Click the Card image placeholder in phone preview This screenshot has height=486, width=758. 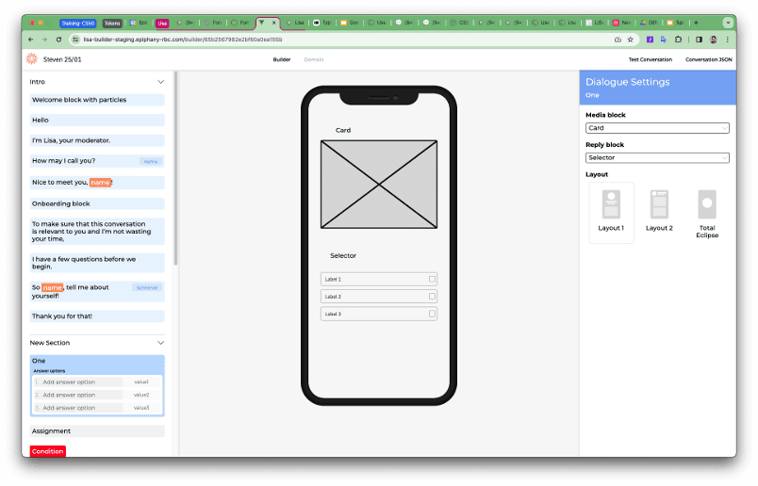tap(379, 184)
